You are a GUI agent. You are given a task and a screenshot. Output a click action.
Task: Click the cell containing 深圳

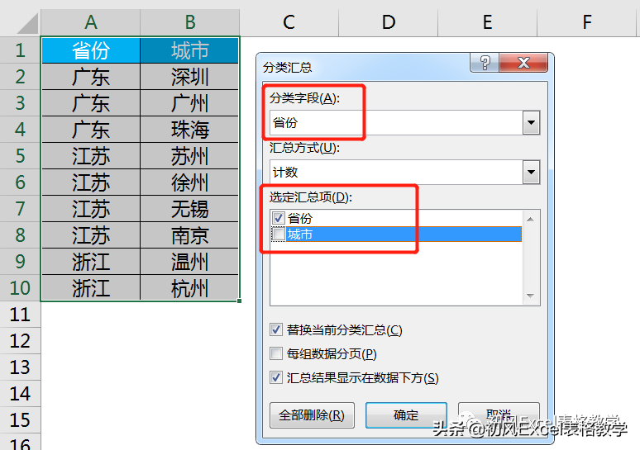coord(190,78)
